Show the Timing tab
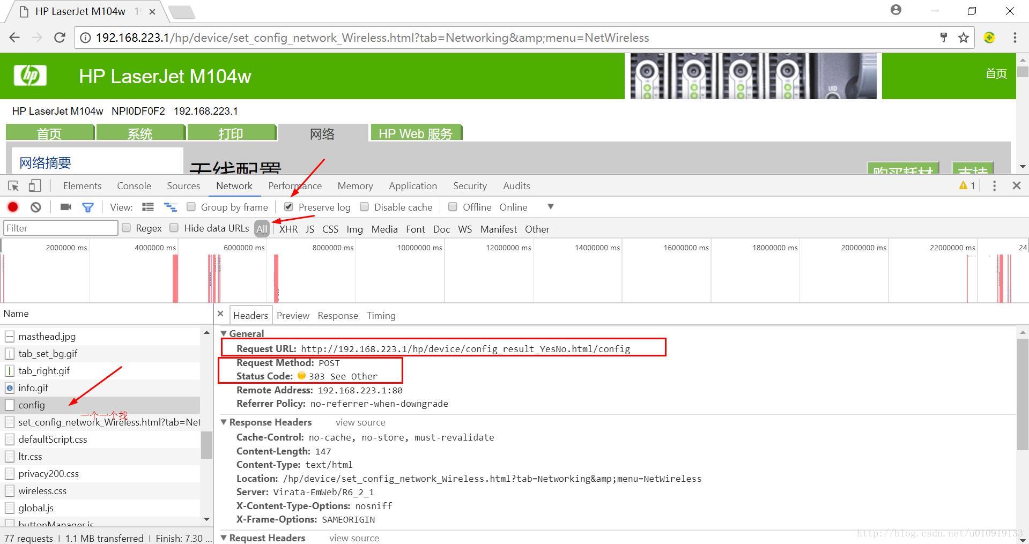Screen dimensions: 1029x544 point(381,315)
